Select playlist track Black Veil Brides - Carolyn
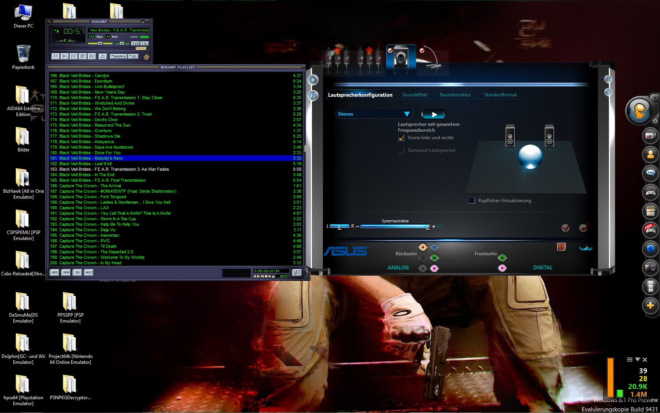This screenshot has height=413, width=660. point(176,76)
